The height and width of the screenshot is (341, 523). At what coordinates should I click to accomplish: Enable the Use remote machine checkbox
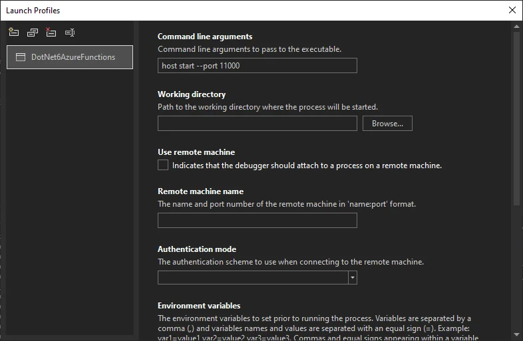coord(163,166)
